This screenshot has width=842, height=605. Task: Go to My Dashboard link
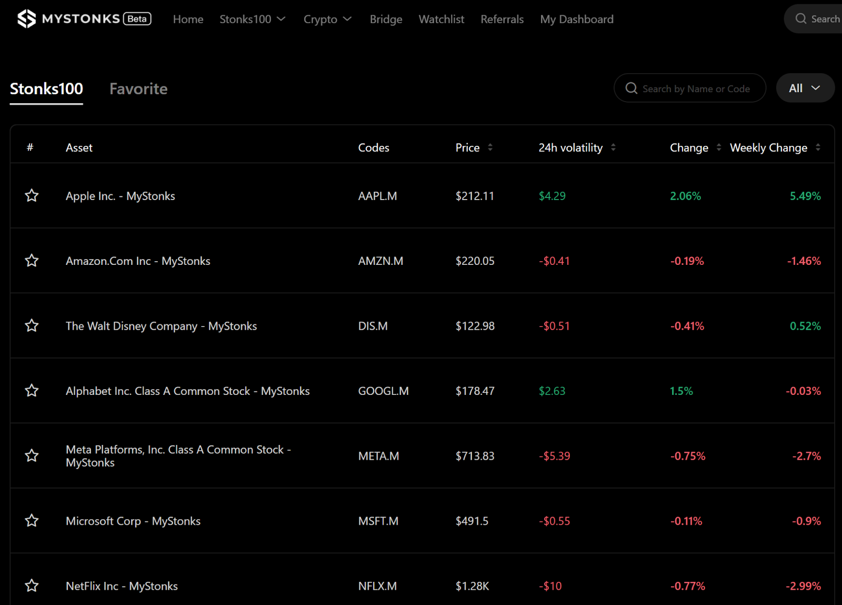point(576,19)
